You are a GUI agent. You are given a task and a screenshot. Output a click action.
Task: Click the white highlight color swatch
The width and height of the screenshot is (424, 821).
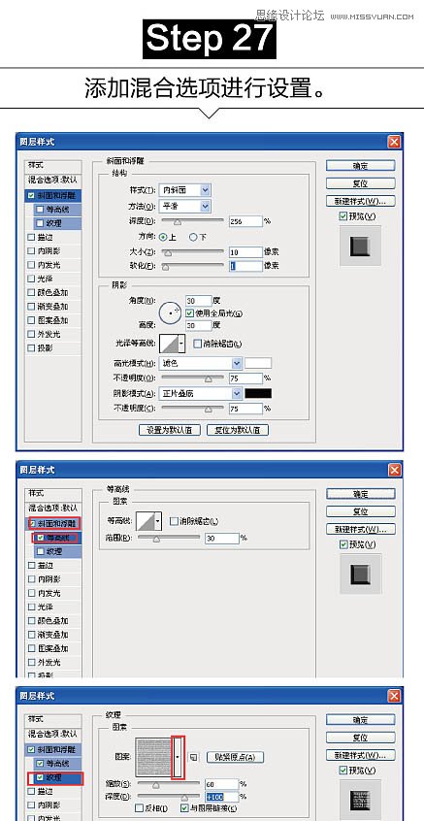259,363
